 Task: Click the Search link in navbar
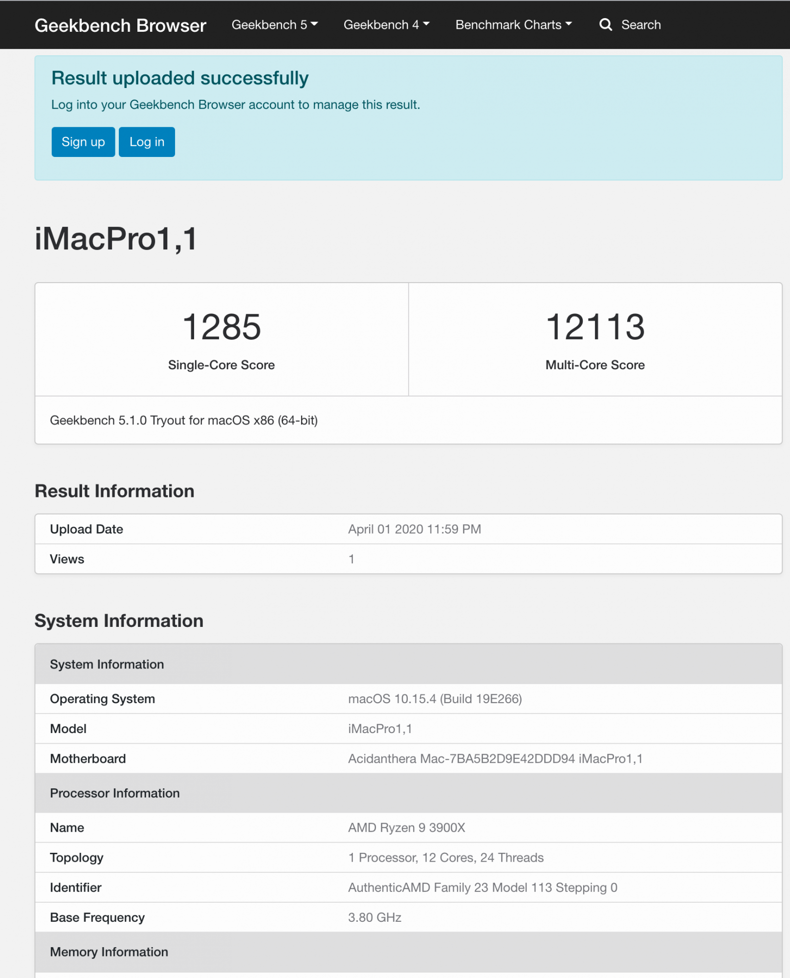click(641, 25)
